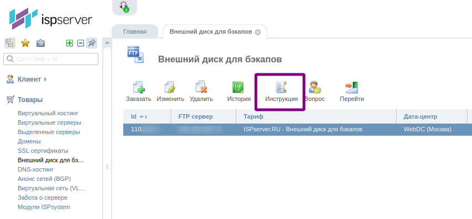Open Забота о сервере menu item

[43, 197]
